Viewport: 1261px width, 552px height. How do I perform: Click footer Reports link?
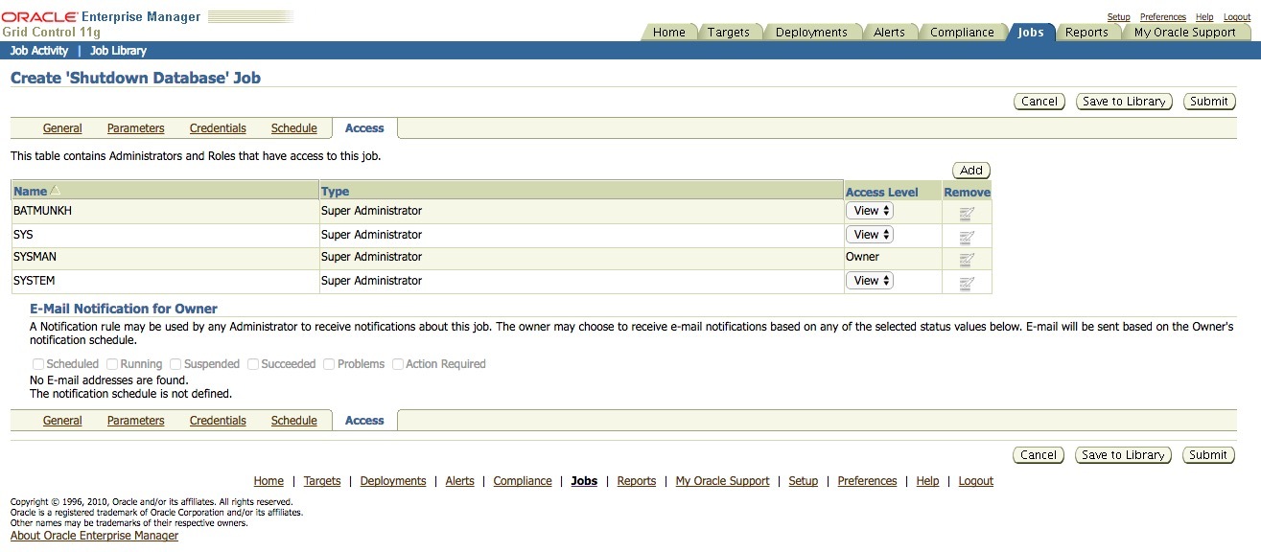pyautogui.click(x=637, y=481)
